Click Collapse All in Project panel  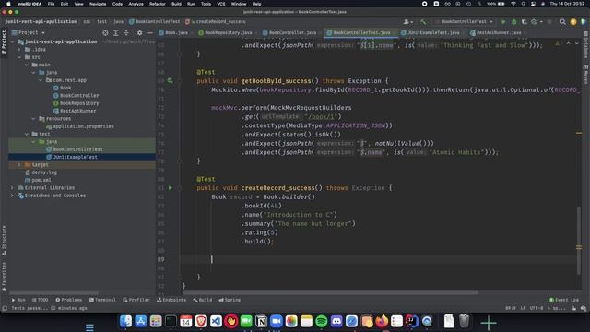[126, 33]
